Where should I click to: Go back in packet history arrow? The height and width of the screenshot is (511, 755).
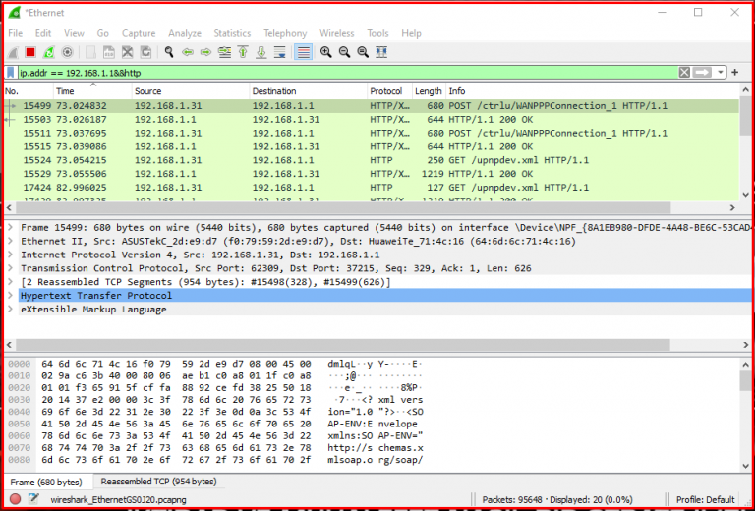click(188, 52)
